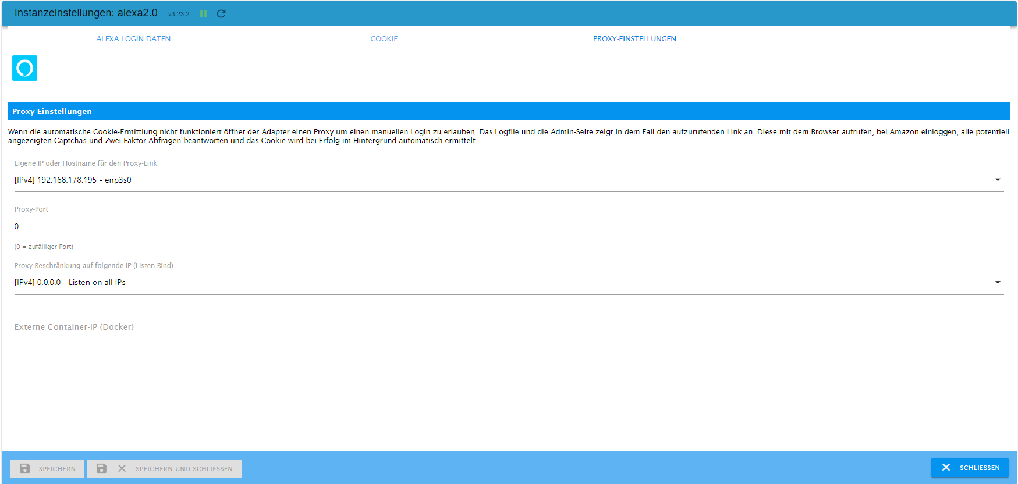Switch to the Alexa Login Daten tab
Image resolution: width=1018 pixels, height=484 pixels.
click(x=133, y=39)
